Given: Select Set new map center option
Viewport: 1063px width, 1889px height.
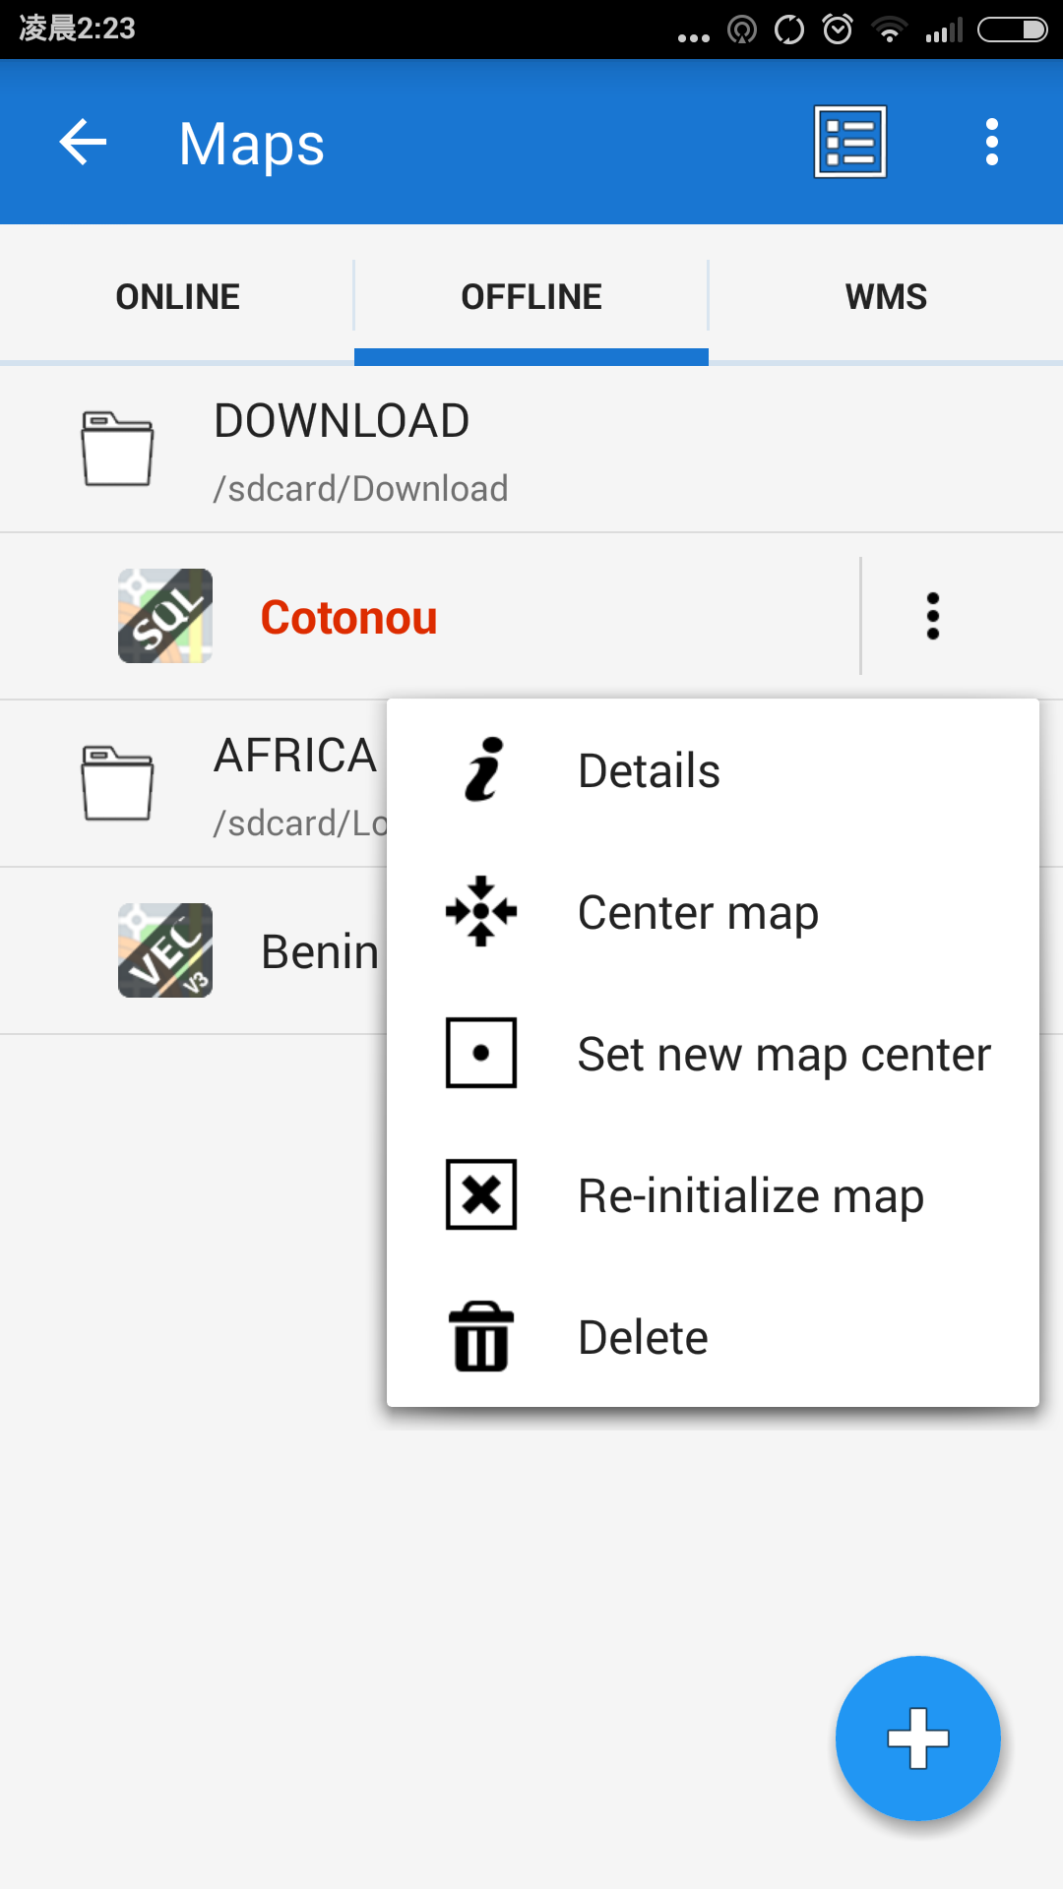Looking at the screenshot, I should (x=783, y=1054).
